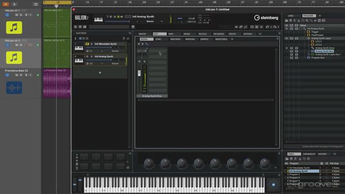Mute the Prismatica Beat 02 track
Viewport: 345px width, 194px height.
[x=17, y=75]
